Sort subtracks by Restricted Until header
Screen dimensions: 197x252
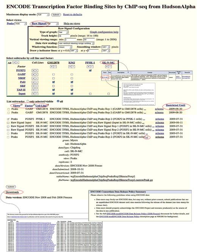click(175, 105)
